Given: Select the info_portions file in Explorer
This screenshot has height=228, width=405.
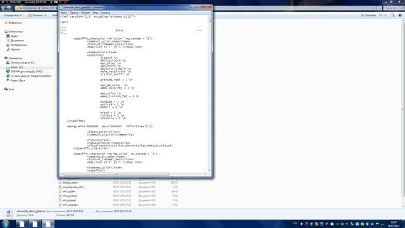Looking at the screenshot, I should click(70, 196).
